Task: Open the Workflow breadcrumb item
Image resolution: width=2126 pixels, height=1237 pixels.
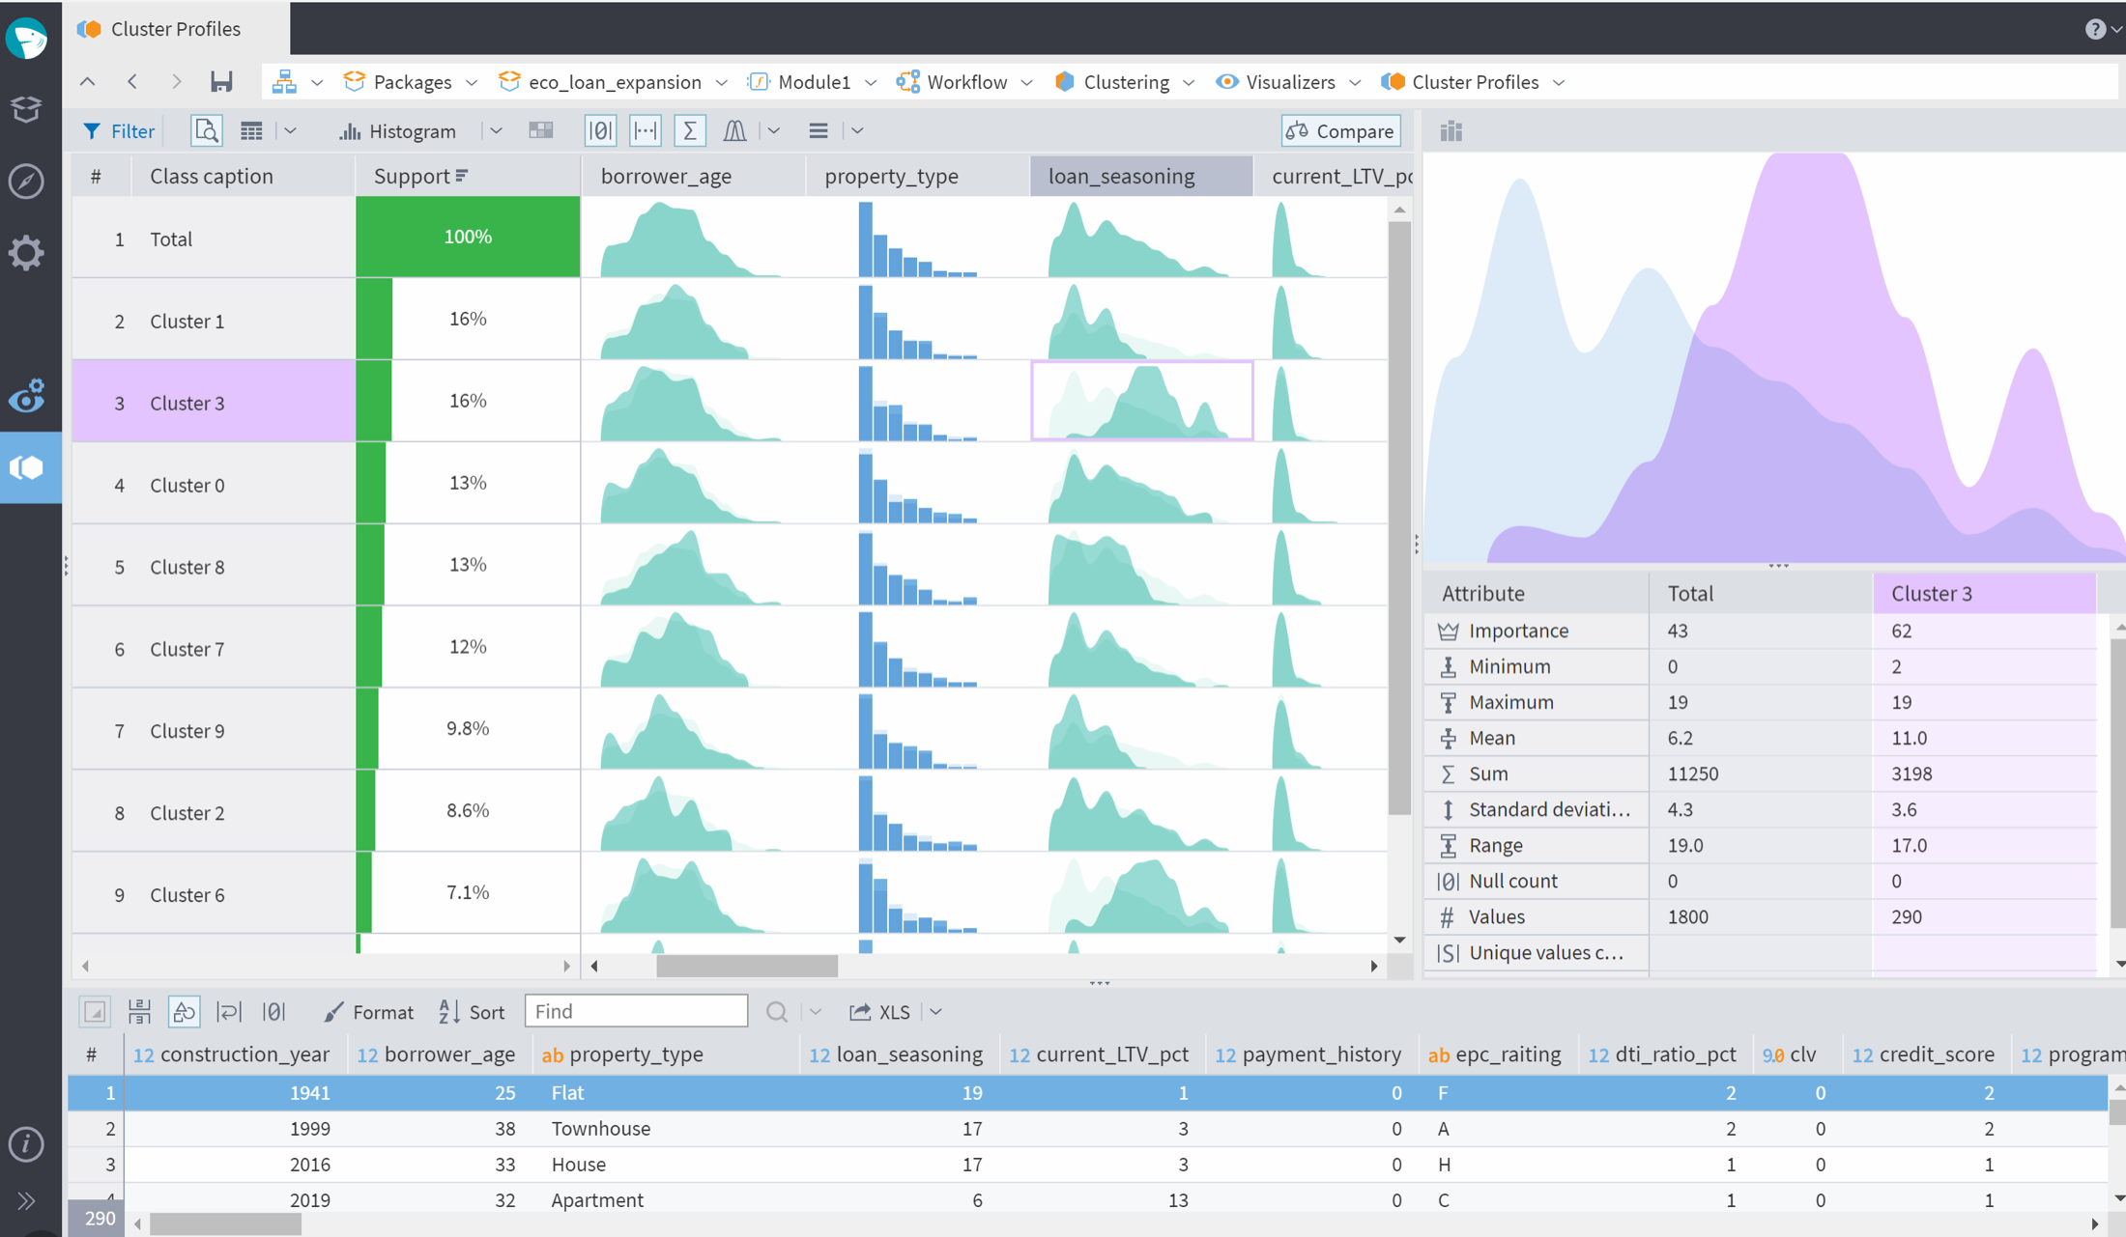Action: click(965, 82)
